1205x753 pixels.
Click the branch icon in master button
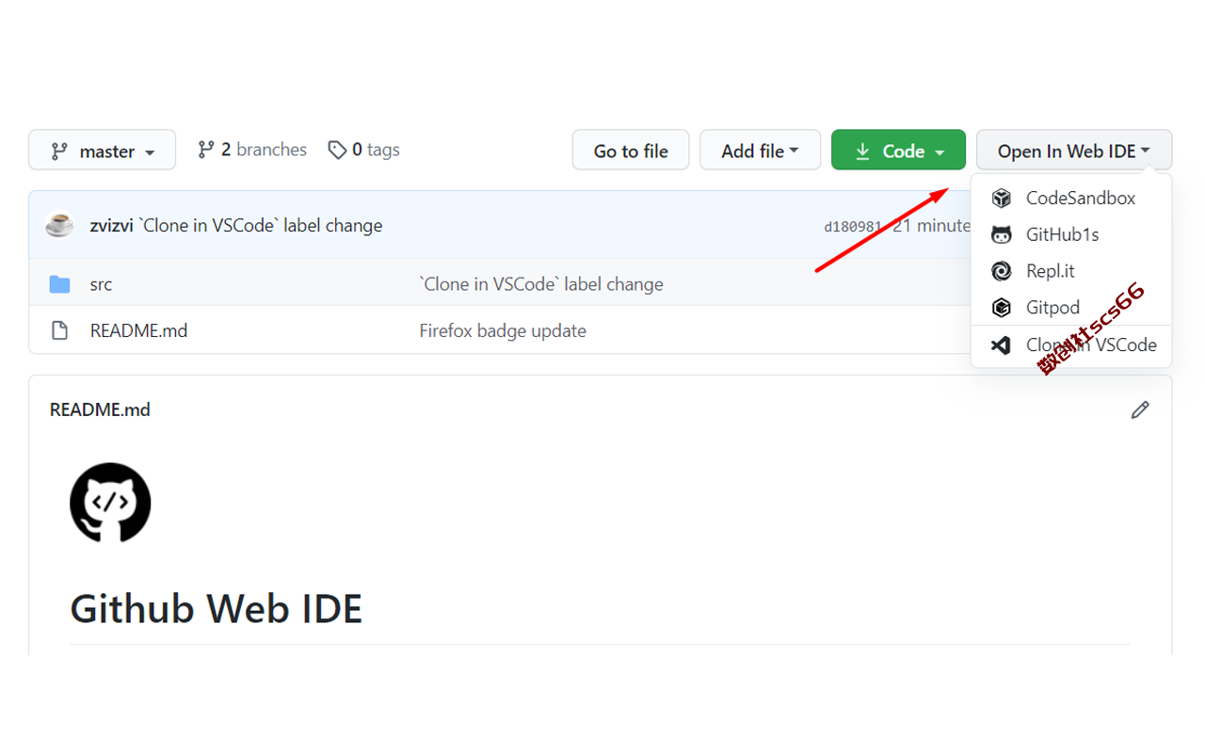pos(59,151)
